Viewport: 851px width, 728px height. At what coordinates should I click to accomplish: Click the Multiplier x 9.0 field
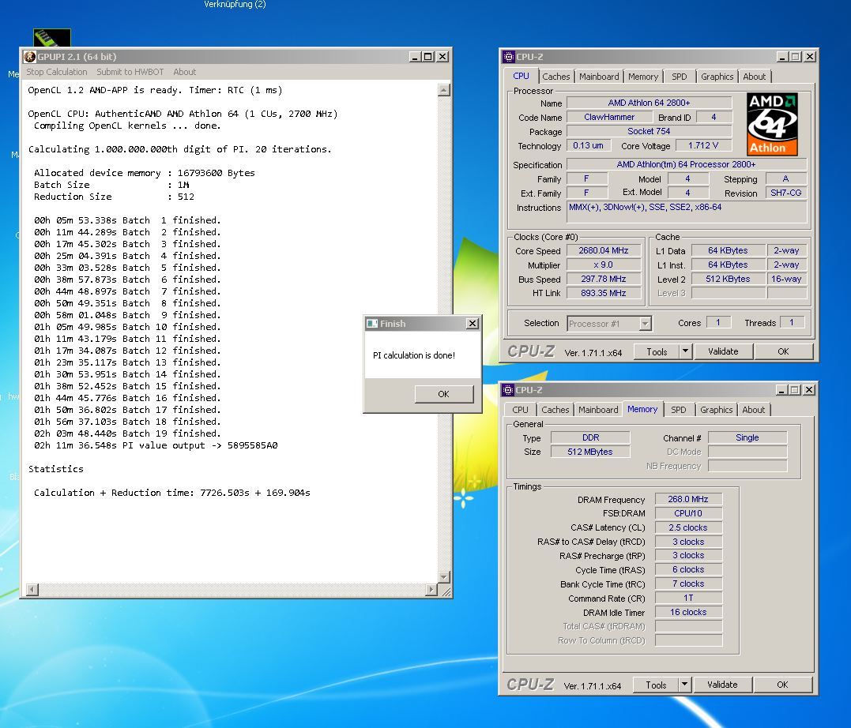(604, 265)
